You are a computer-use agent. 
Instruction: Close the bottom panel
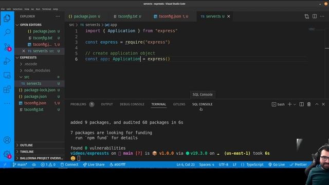(x=323, y=104)
